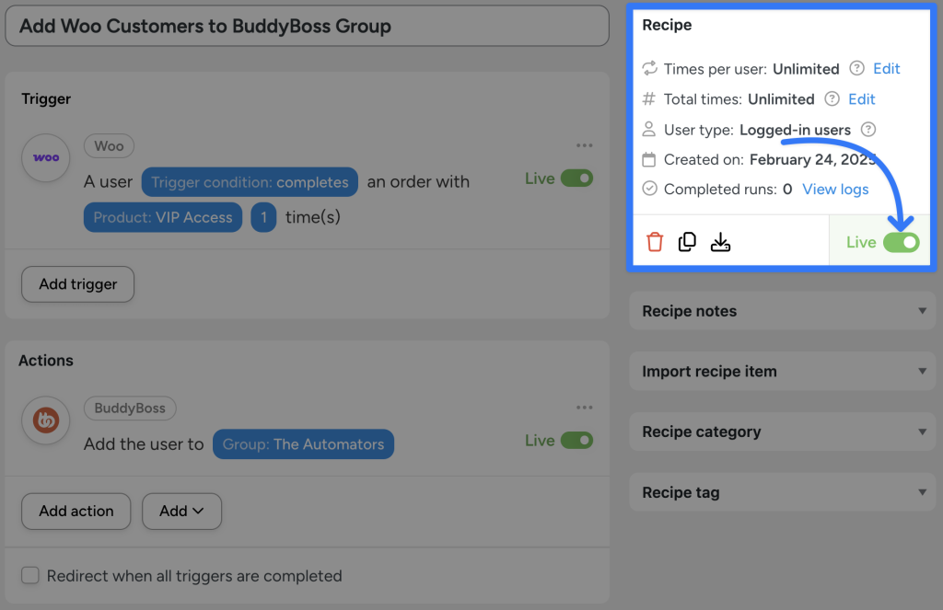Click Add trigger button

click(77, 284)
